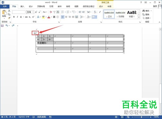Switch to the 邮件 Mailings tab
162x119 pixels.
click(x=60, y=6)
